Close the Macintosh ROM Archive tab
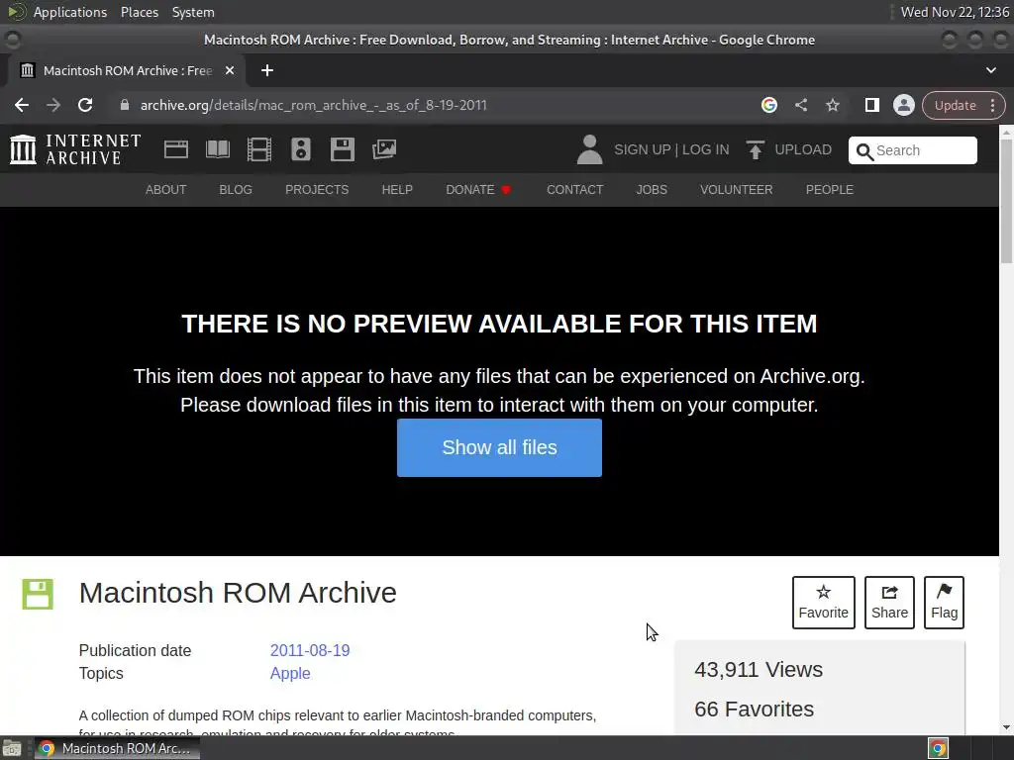This screenshot has height=760, width=1014. pos(230,70)
